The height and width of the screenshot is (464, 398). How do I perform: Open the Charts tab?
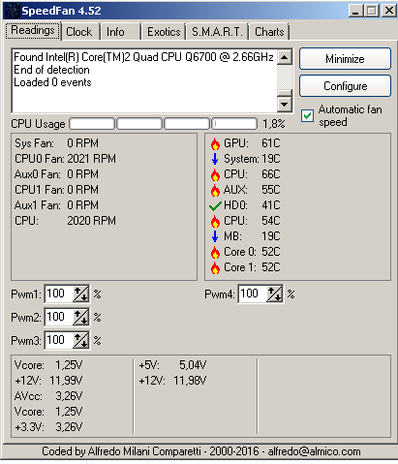tap(269, 32)
